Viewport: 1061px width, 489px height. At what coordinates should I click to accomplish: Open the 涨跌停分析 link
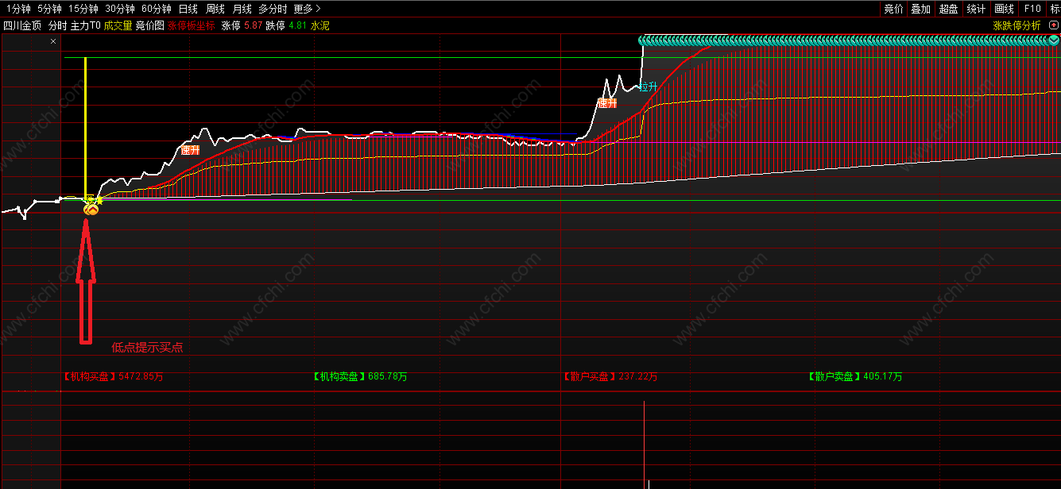(1016, 25)
